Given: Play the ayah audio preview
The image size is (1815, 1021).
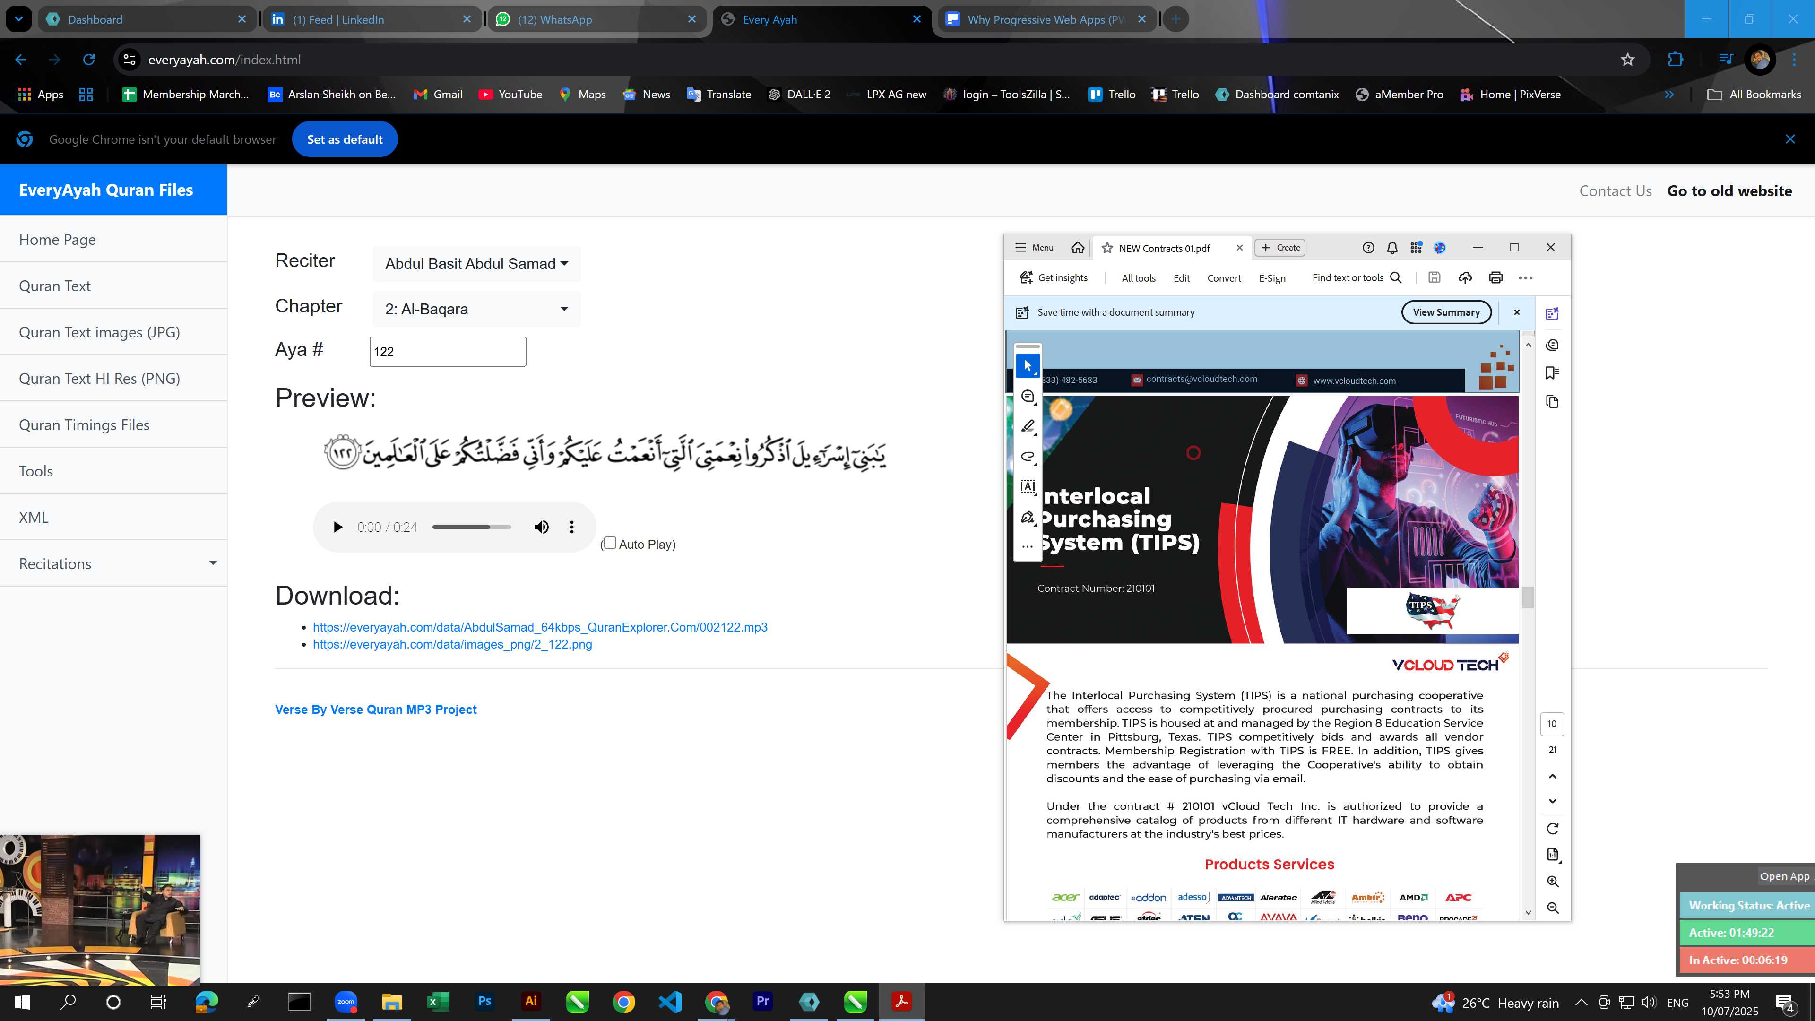Looking at the screenshot, I should tap(337, 527).
